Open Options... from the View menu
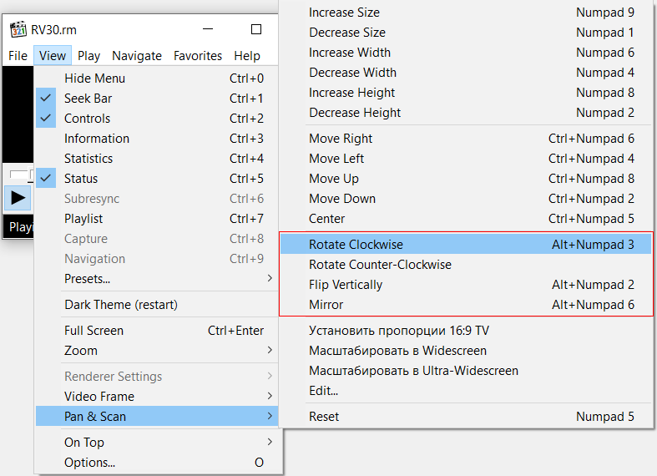Screen dimensions: 657x476 [x=89, y=463]
